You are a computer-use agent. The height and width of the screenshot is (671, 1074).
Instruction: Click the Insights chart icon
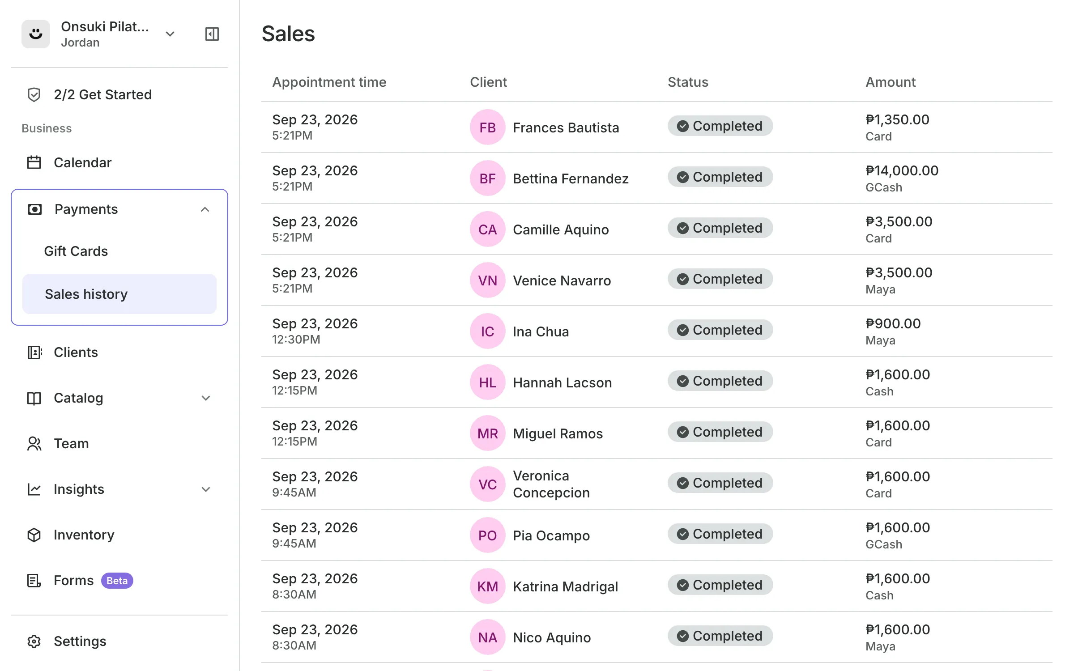click(x=34, y=489)
